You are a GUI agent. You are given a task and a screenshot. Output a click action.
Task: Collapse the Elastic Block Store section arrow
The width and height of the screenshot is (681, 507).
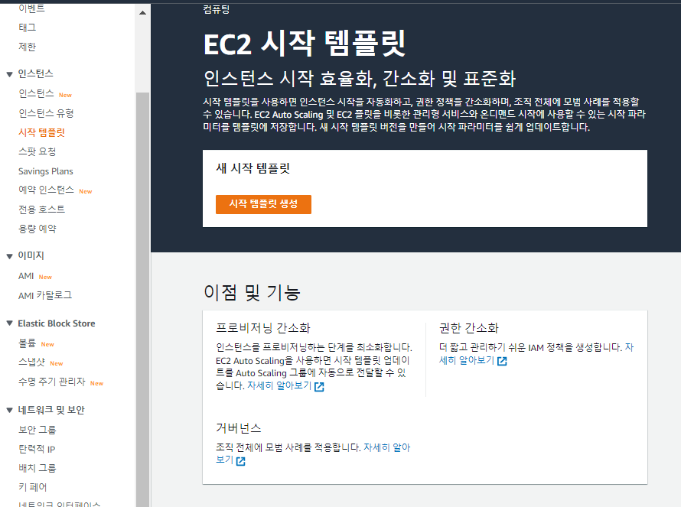click(9, 323)
